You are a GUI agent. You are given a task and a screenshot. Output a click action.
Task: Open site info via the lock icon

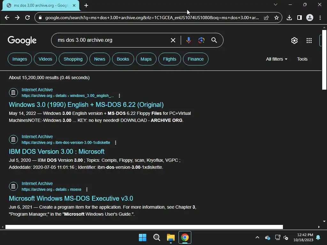41,18
